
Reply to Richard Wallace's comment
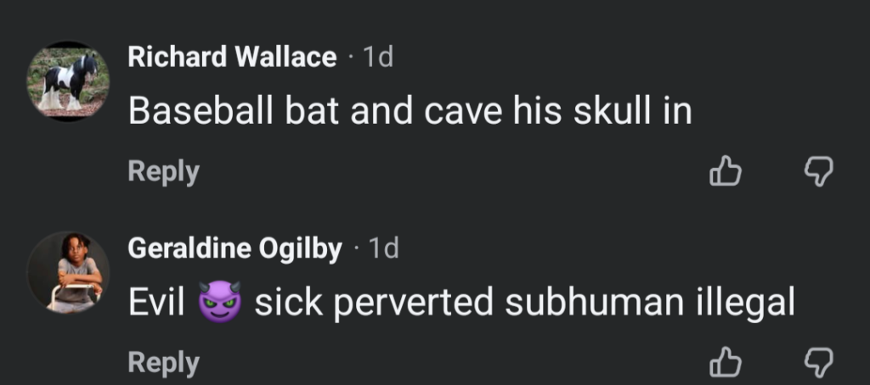(x=163, y=171)
